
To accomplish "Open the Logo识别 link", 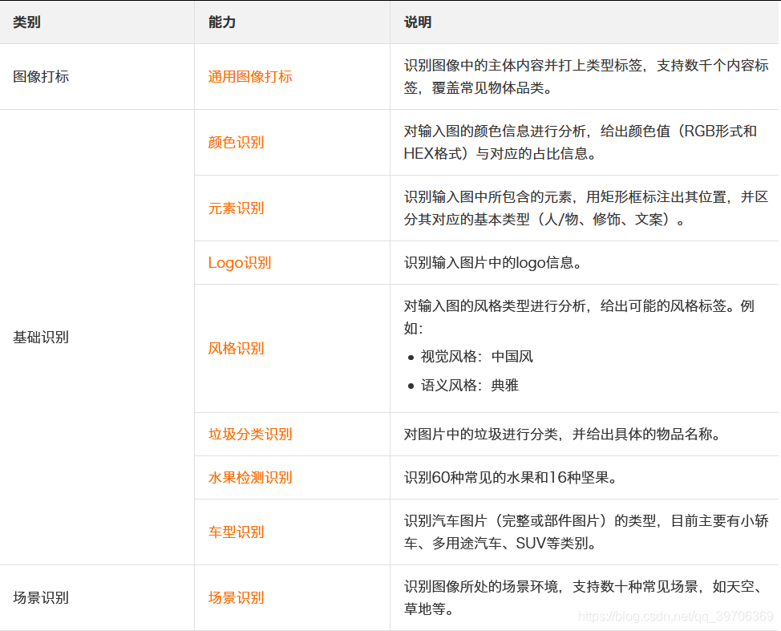I will (x=240, y=262).
